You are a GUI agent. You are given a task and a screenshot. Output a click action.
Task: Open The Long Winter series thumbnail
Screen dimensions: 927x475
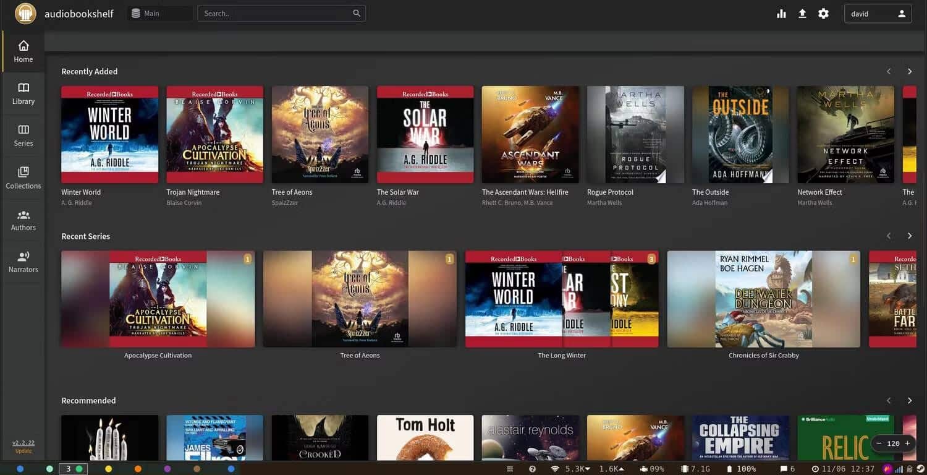[x=561, y=299]
